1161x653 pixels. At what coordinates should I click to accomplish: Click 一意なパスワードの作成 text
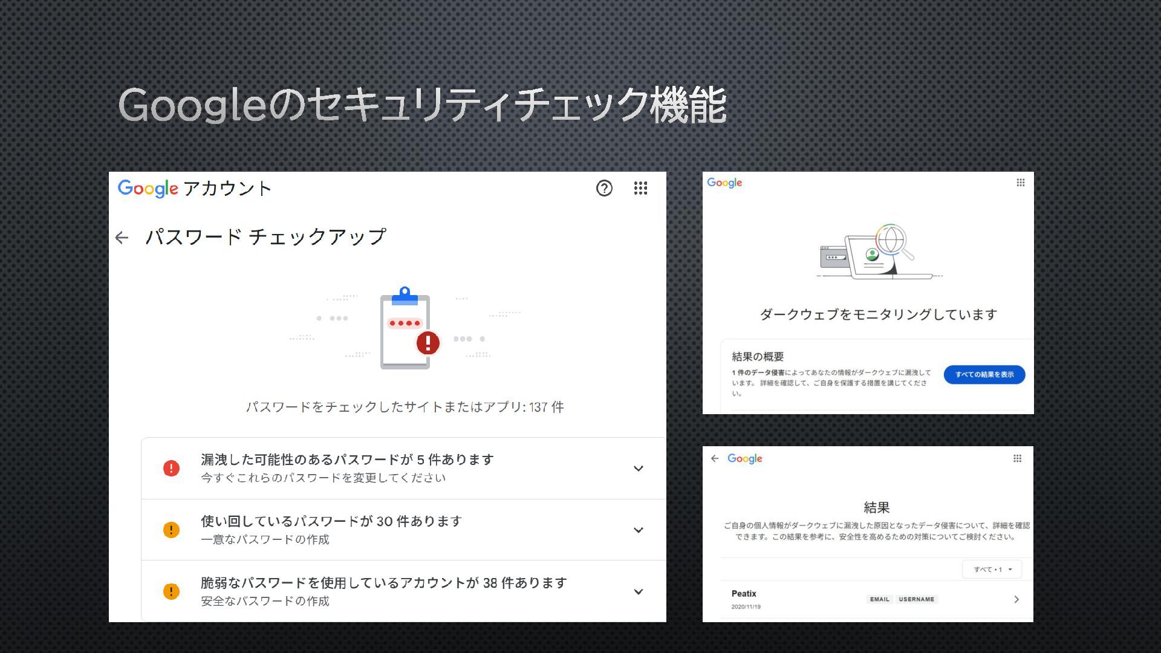point(265,539)
